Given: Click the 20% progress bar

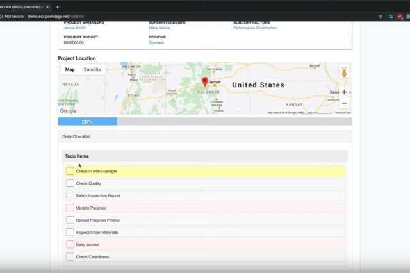Looking at the screenshot, I should (87, 122).
